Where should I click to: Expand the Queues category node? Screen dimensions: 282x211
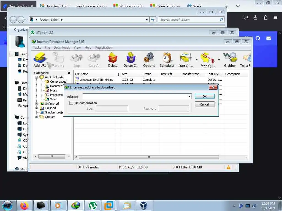(36, 117)
